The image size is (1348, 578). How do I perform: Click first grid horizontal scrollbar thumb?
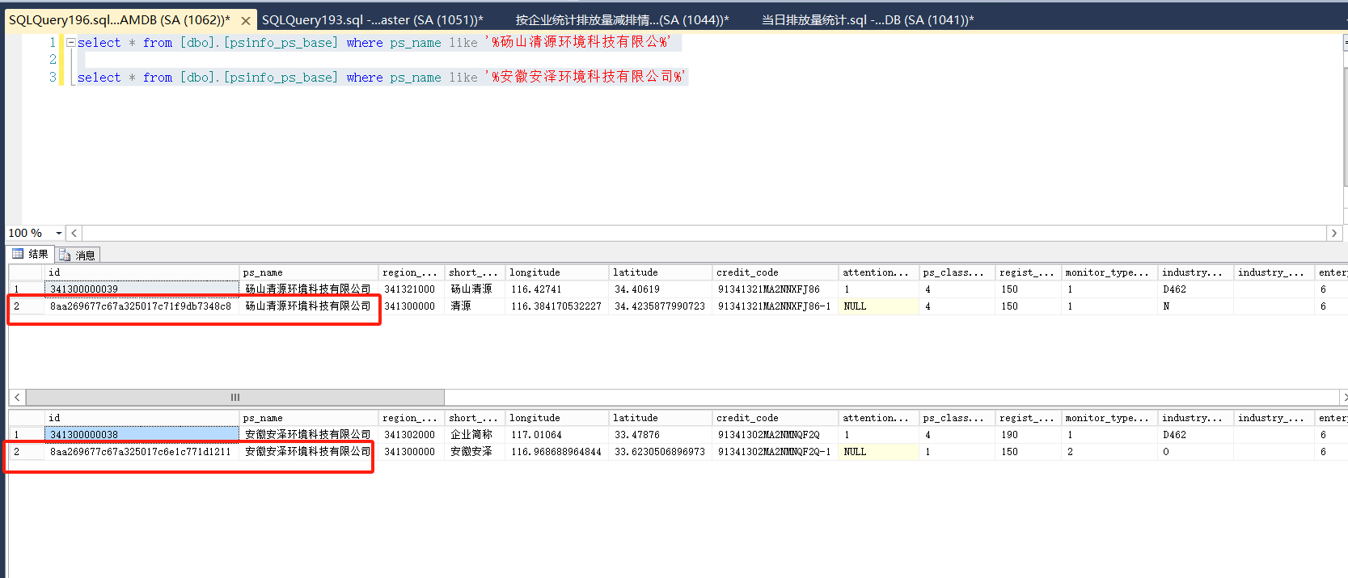[x=235, y=397]
